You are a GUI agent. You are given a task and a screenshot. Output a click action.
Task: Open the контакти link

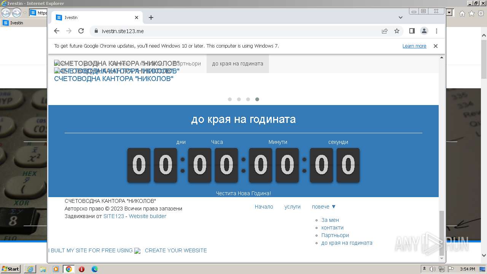(x=333, y=228)
